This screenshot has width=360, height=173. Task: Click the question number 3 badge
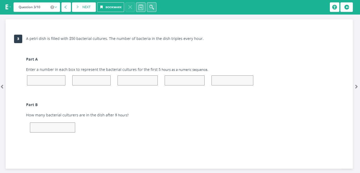pyautogui.click(x=18, y=39)
